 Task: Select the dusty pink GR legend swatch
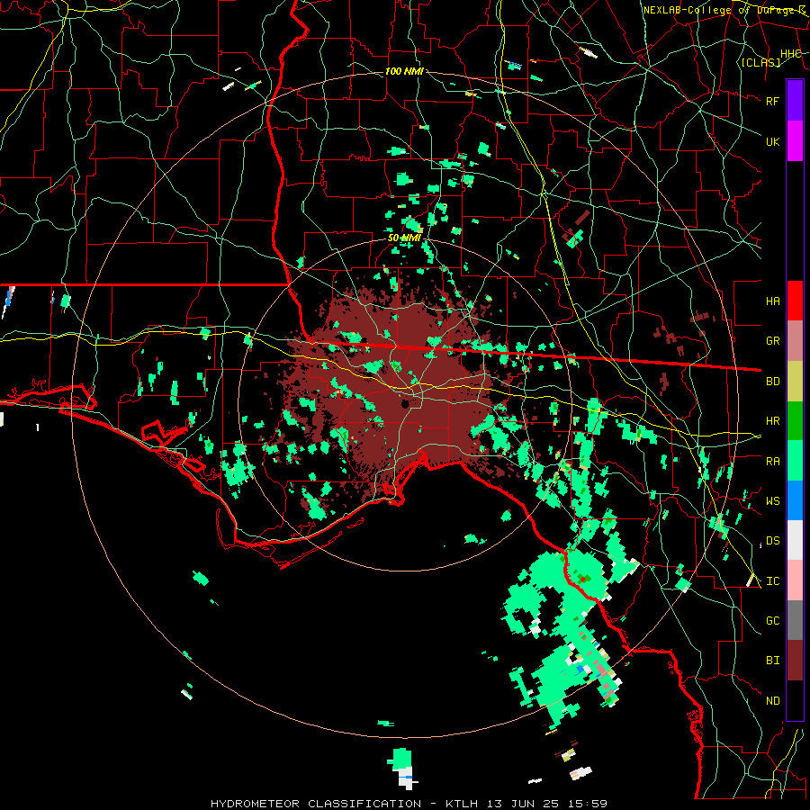click(795, 340)
